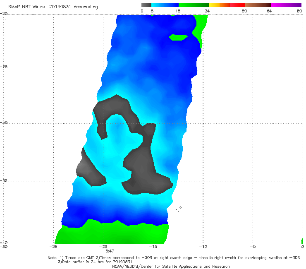Click the color bar label '18'
This screenshot has width=306, height=269.
point(178,11)
